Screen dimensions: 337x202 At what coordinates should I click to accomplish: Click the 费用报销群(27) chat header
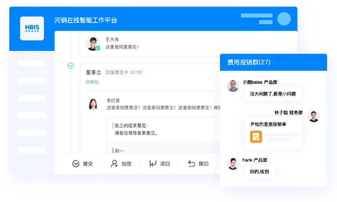tap(273, 62)
